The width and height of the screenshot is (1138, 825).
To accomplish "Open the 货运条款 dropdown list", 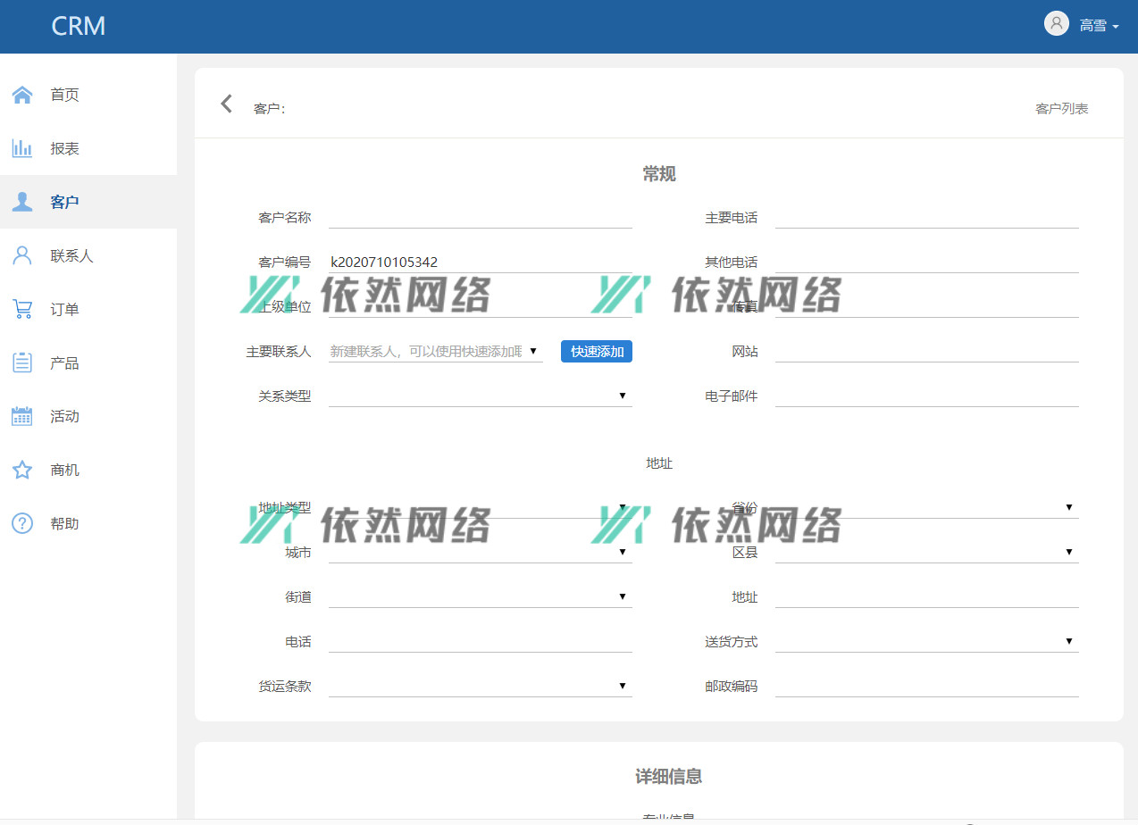I will coord(480,686).
